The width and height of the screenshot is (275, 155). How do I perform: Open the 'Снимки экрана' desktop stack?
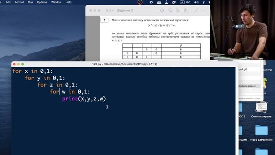(x=261, y=109)
